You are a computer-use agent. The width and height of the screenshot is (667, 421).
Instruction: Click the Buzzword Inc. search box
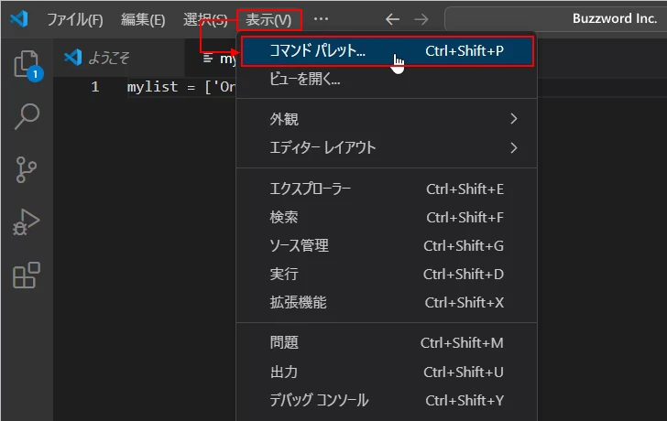555,19
